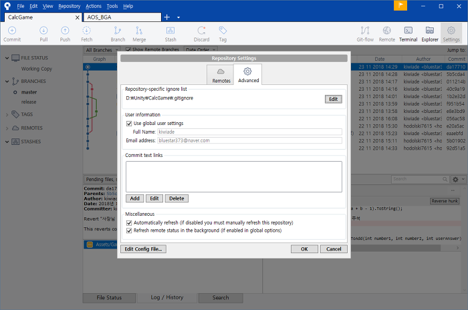Switch to Search bottom tab

(221, 298)
